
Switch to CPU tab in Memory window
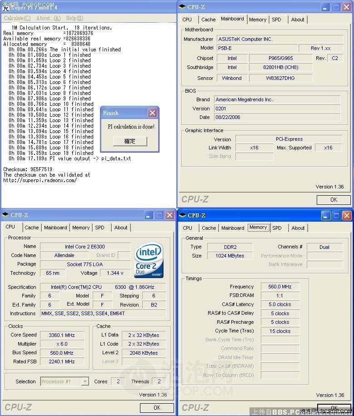pyautogui.click(x=188, y=228)
